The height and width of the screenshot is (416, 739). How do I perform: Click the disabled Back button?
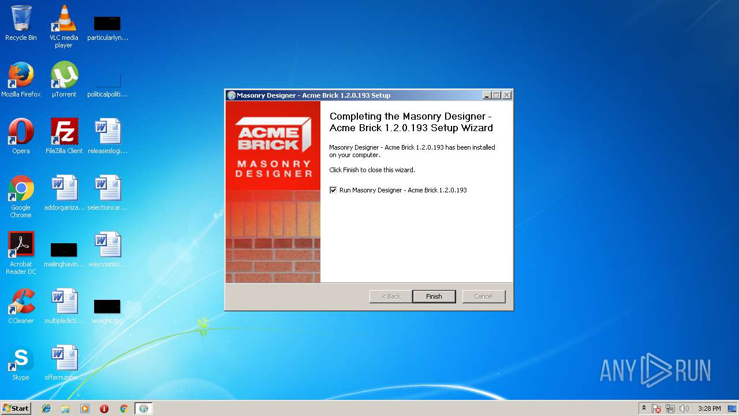tap(391, 296)
